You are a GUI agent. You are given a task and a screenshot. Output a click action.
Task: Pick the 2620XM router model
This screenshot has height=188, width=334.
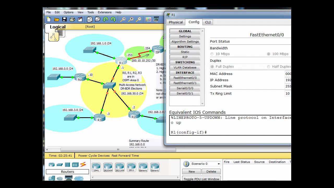click(108, 167)
